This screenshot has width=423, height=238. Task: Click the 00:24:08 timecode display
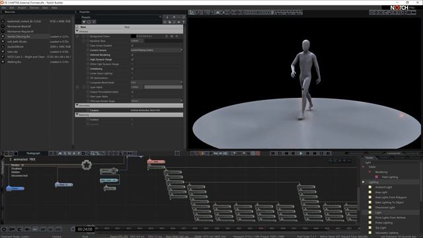tap(85, 229)
